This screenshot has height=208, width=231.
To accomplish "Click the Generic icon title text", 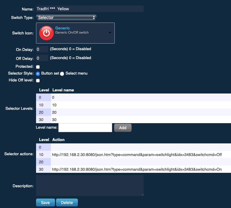I will (x=62, y=28).
